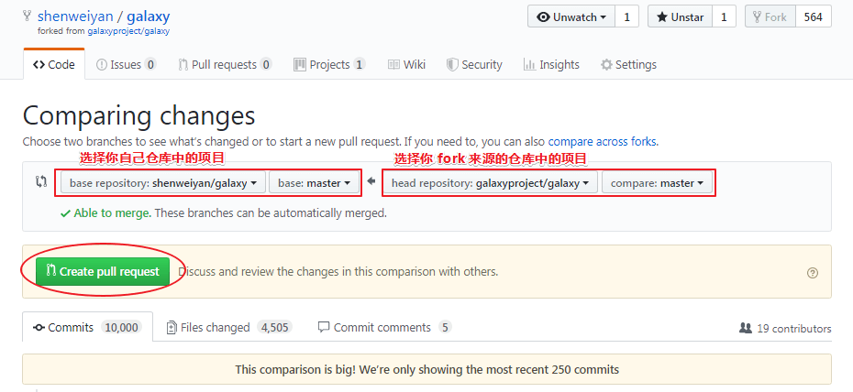
Task: Click the eye icon on the Unwatch button
Action: [x=544, y=16]
